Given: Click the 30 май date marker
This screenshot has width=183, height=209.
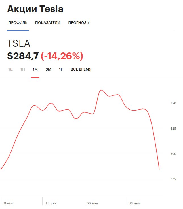Looking at the screenshot, I should (134, 203).
